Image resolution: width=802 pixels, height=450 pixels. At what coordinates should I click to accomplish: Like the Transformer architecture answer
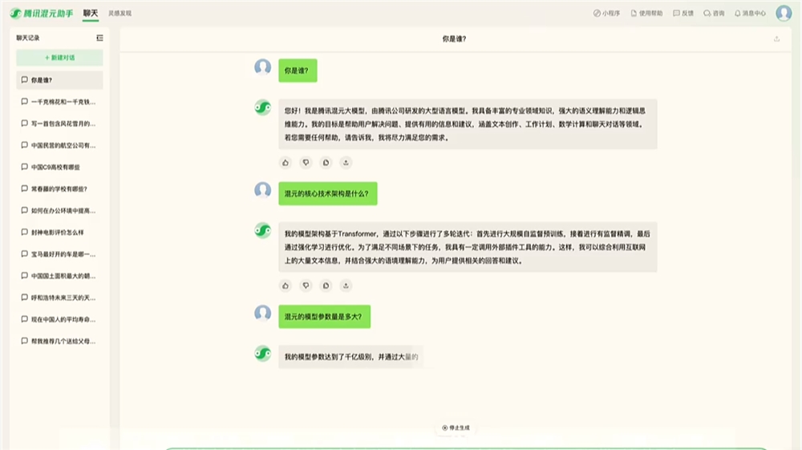[286, 286]
